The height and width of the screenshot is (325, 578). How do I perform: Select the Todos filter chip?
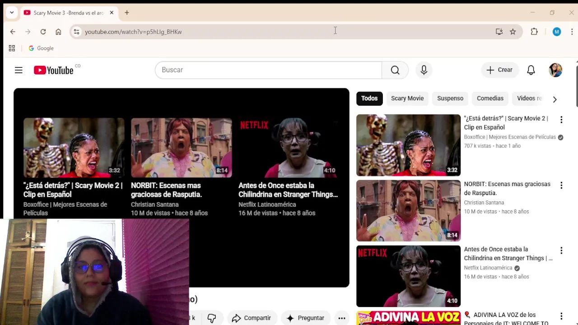[369, 98]
